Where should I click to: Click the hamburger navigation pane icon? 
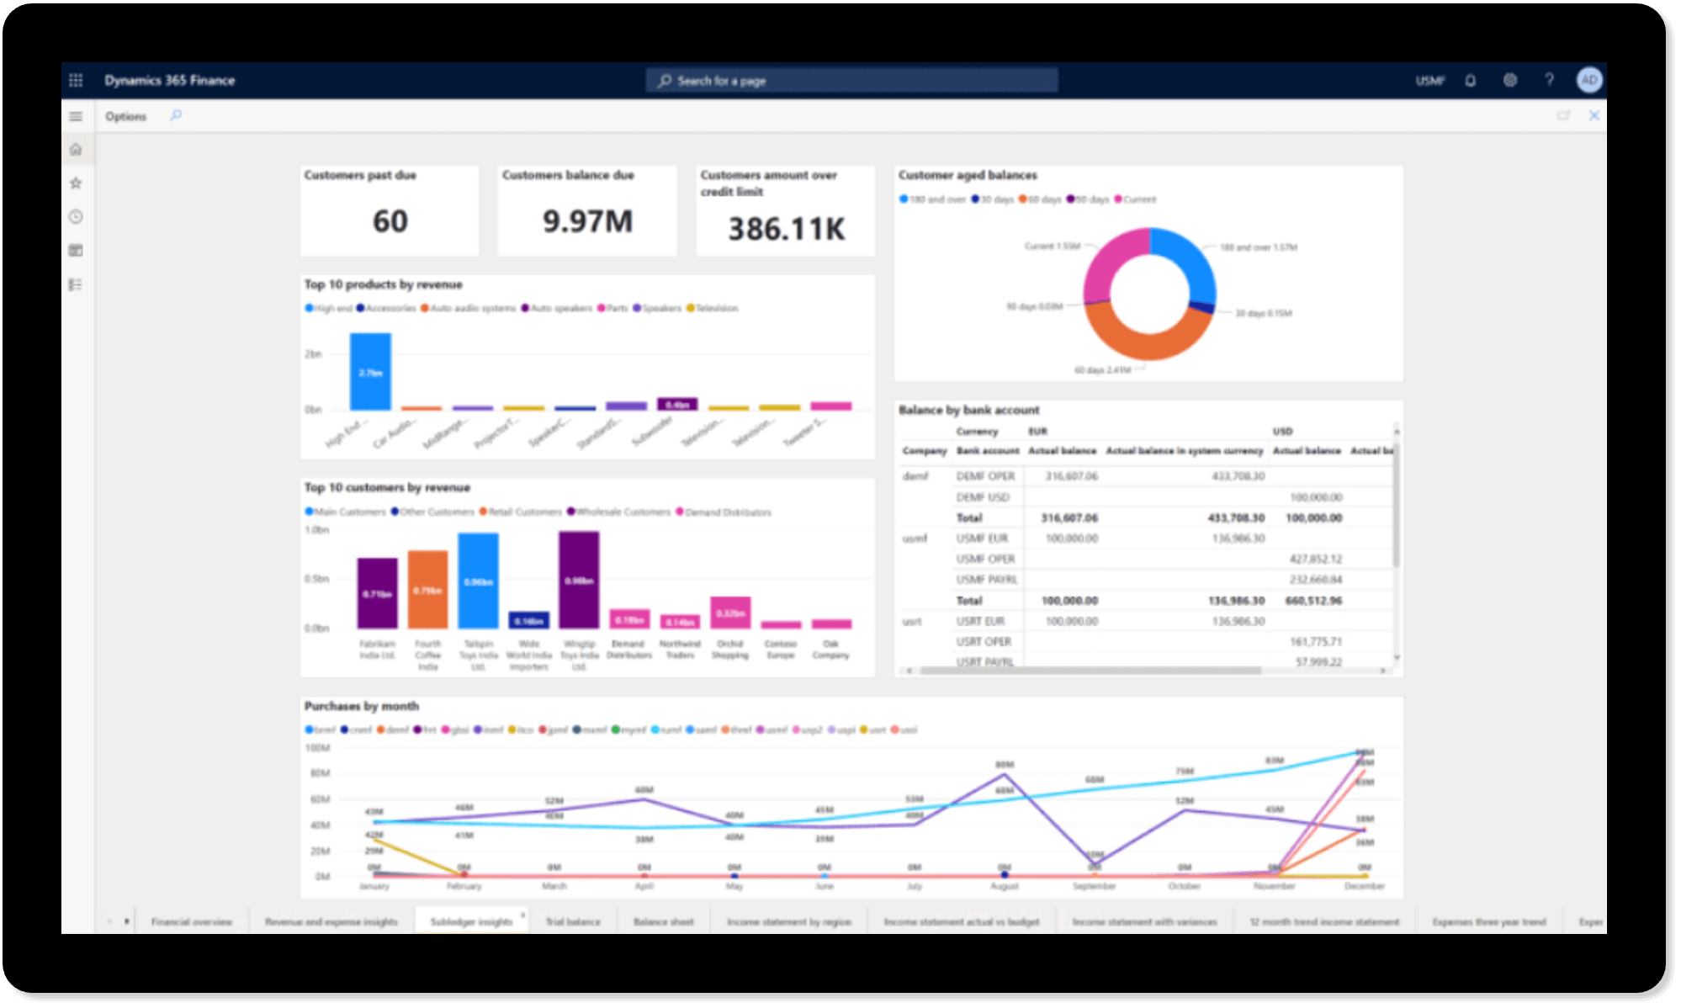[76, 116]
